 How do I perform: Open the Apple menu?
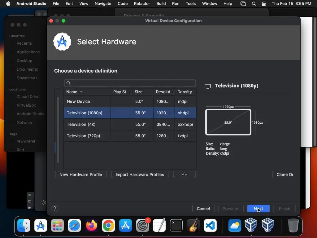pyautogui.click(x=8, y=4)
